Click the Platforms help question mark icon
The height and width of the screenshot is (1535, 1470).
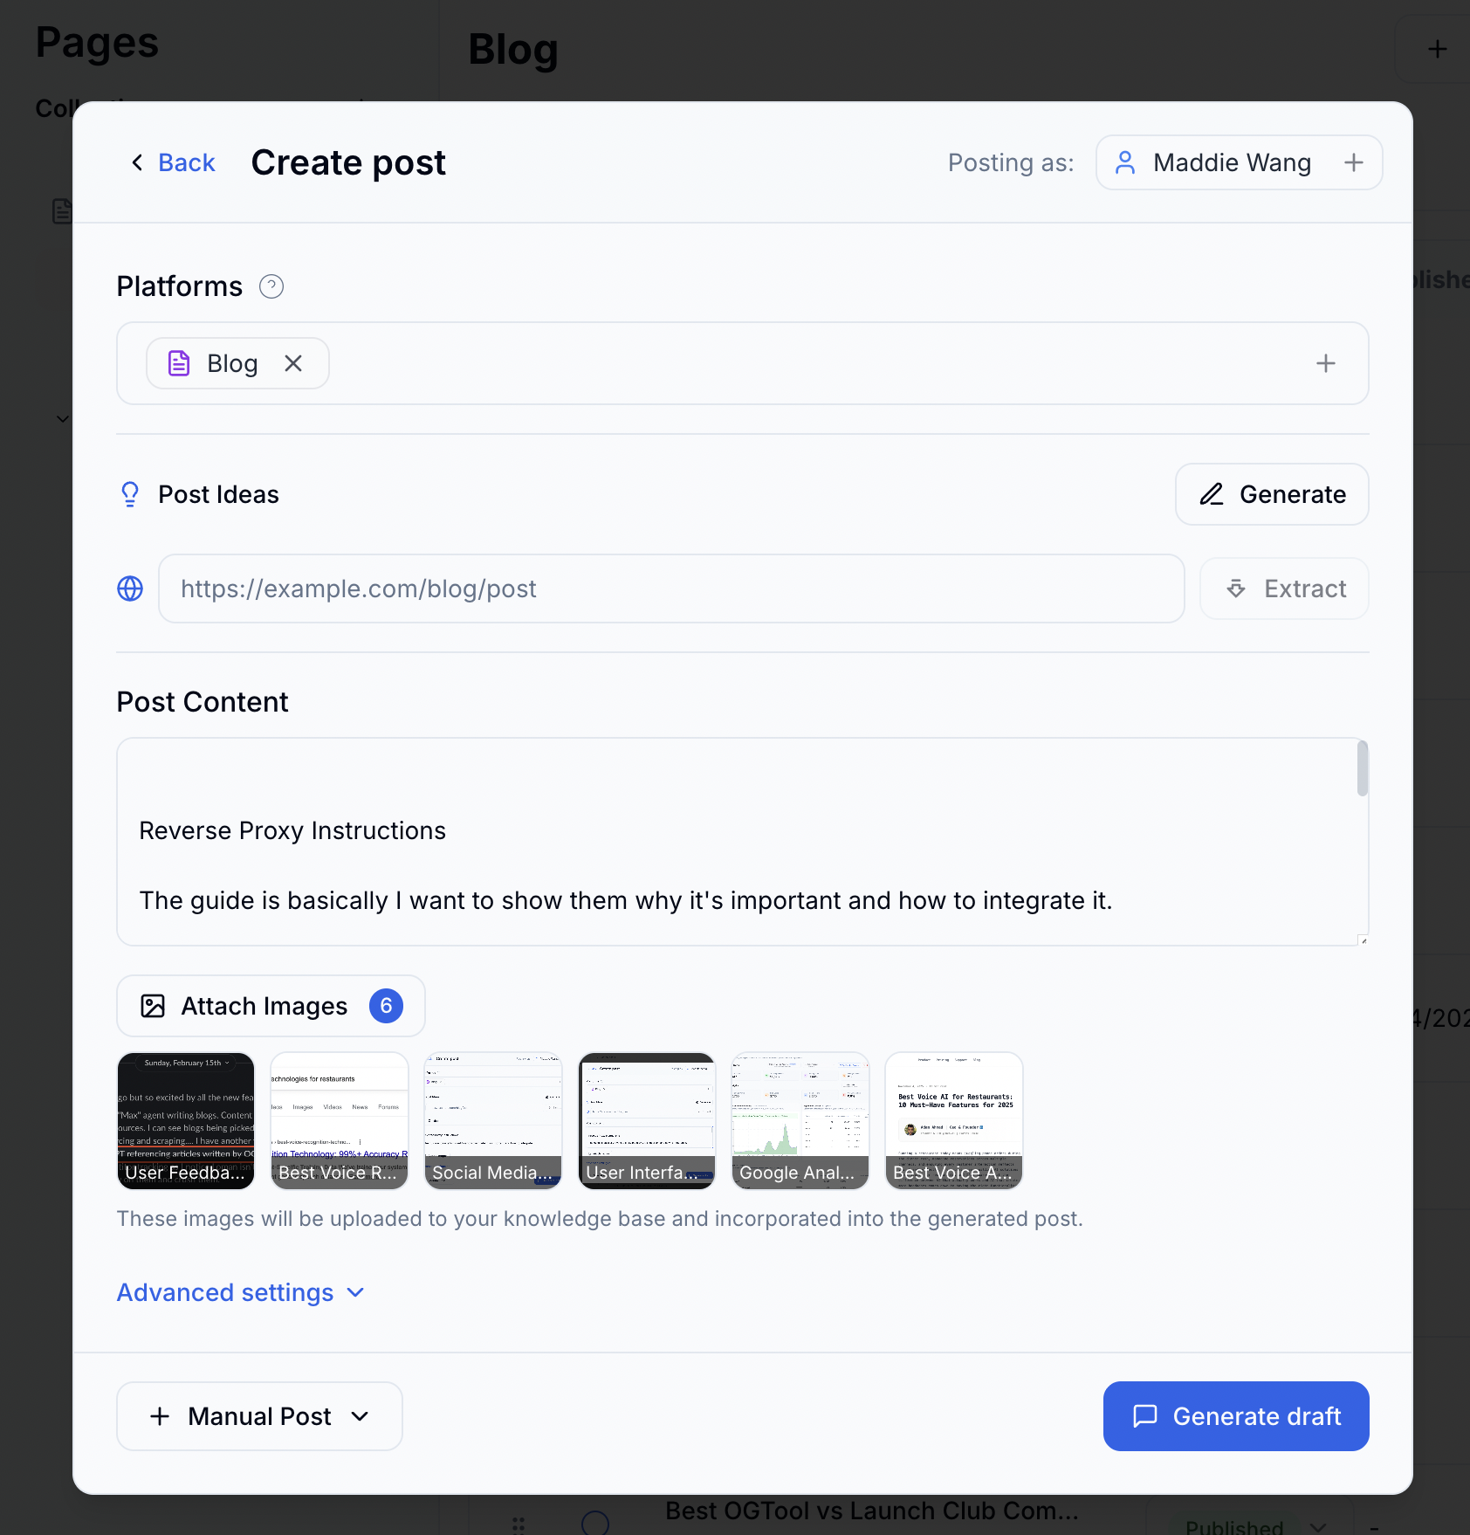(x=271, y=286)
